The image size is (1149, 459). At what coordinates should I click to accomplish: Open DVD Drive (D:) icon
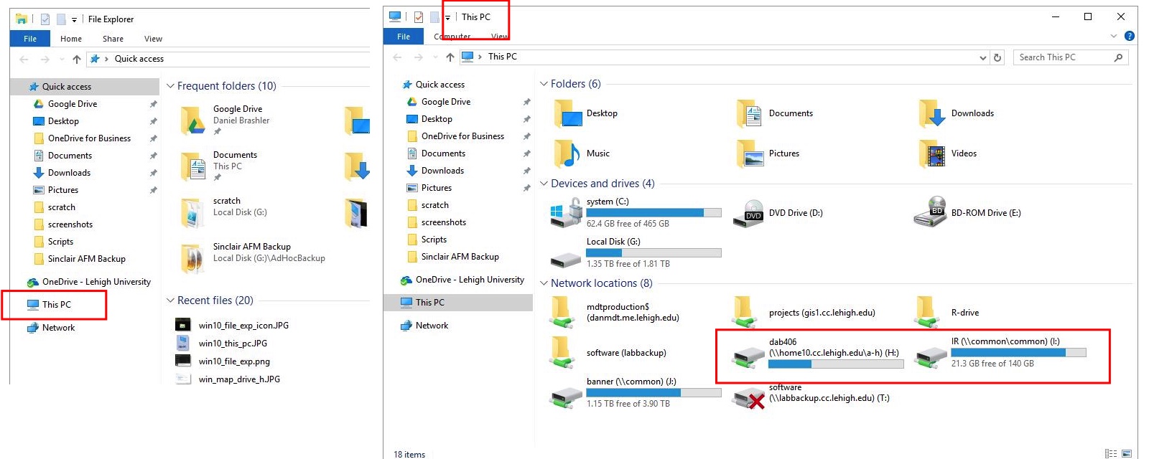coord(748,214)
